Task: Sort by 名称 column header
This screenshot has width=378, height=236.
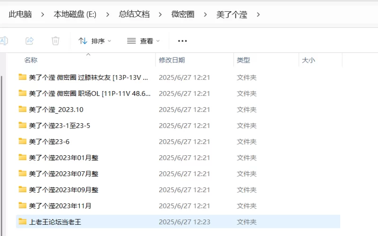Action: (x=31, y=60)
